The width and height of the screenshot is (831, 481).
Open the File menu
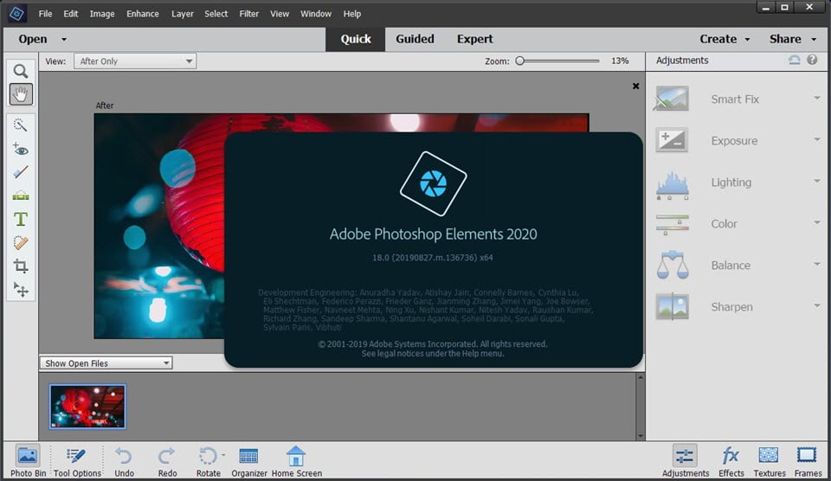click(45, 14)
